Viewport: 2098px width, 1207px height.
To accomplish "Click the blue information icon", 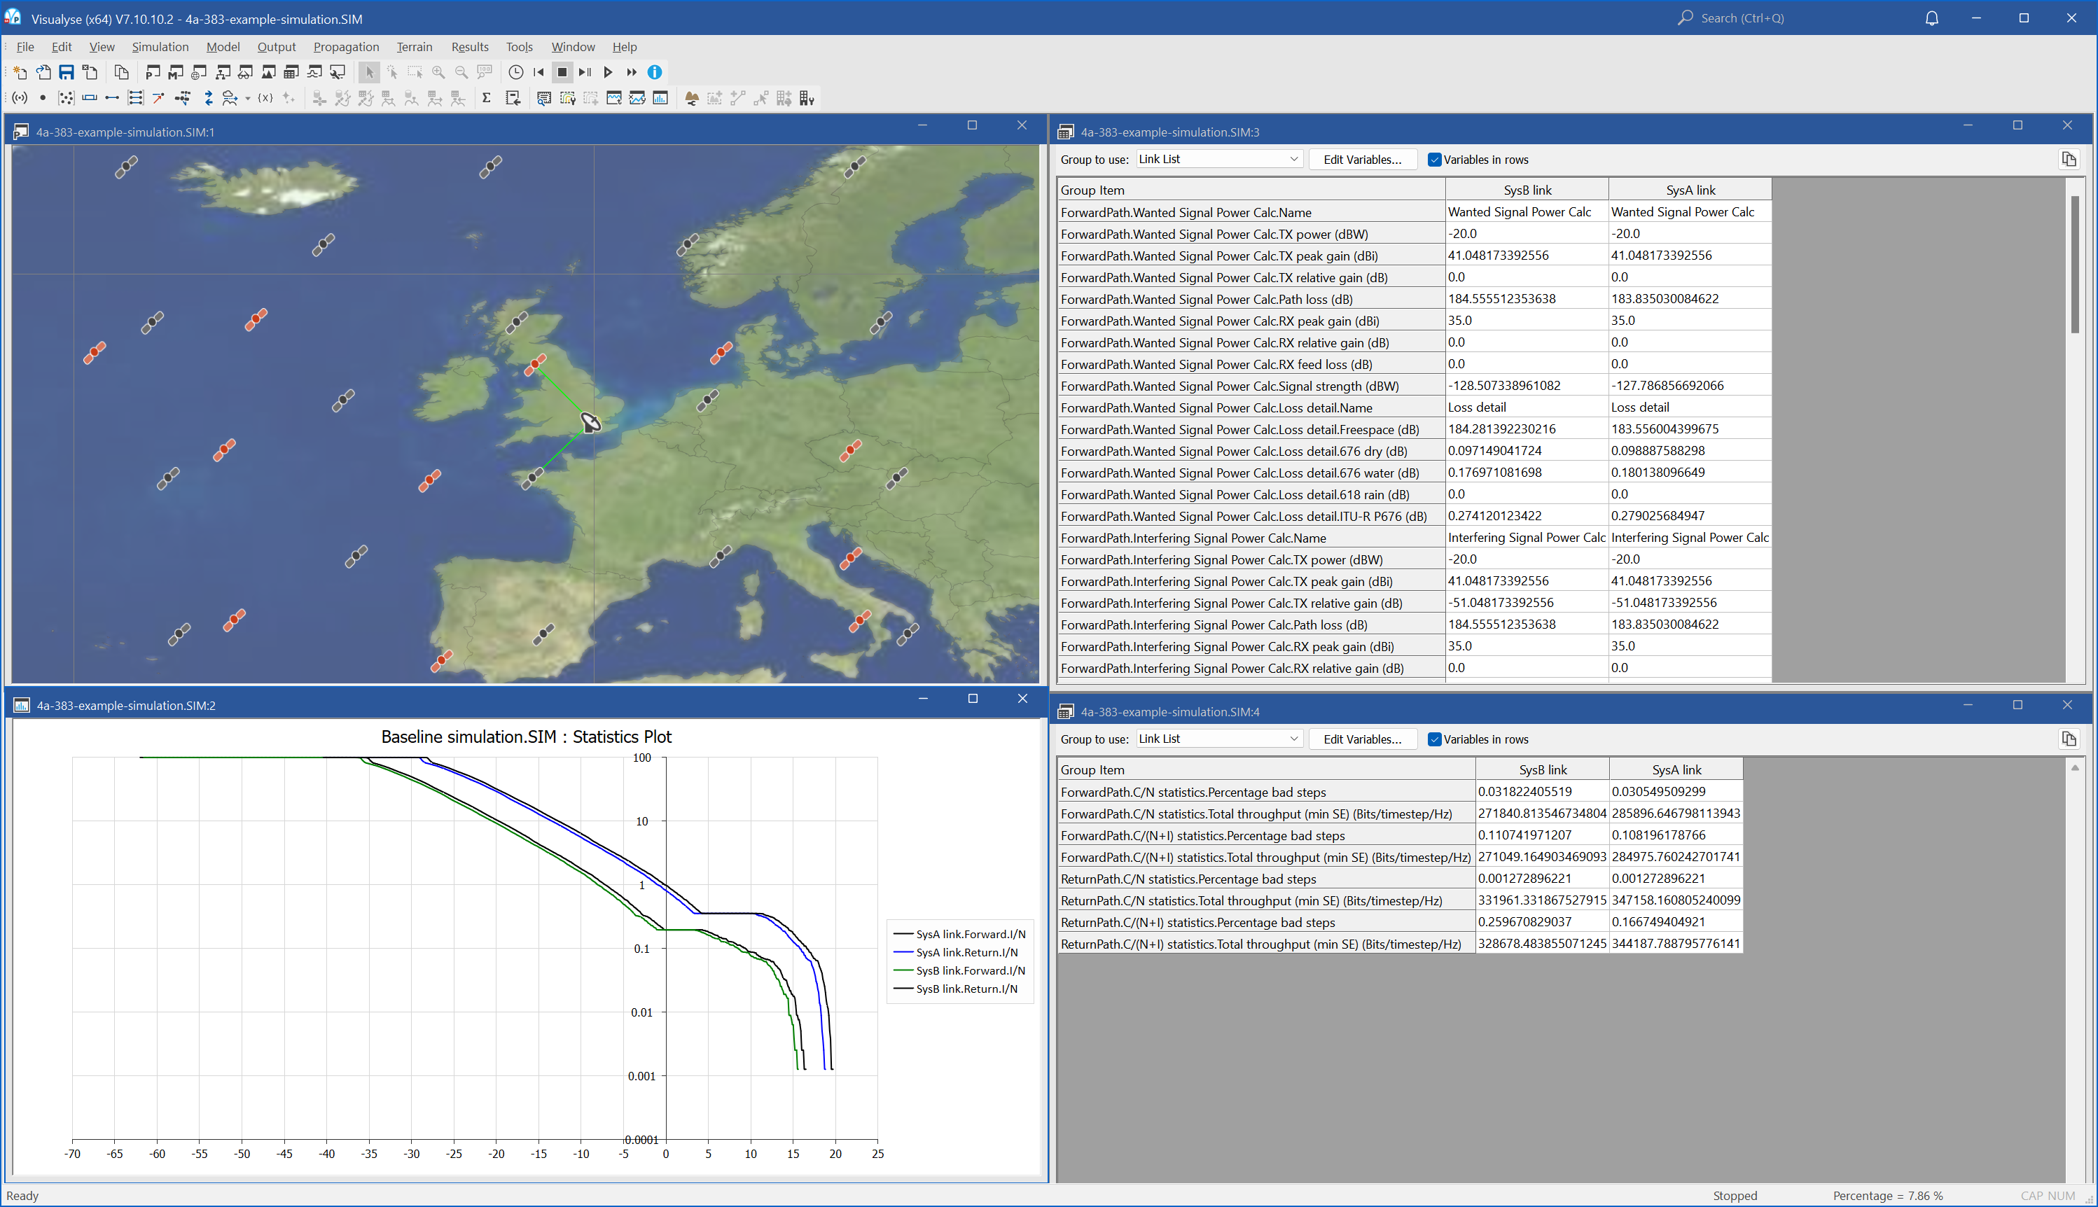I will point(655,72).
